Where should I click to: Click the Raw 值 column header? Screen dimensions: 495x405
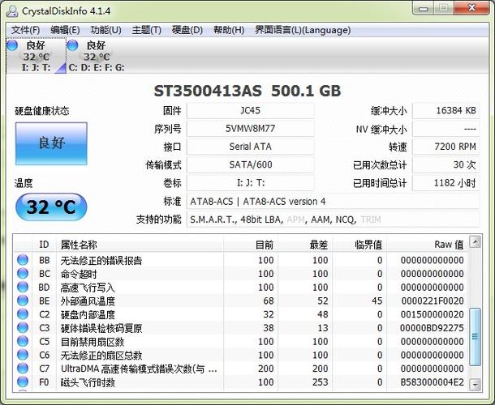(428, 245)
